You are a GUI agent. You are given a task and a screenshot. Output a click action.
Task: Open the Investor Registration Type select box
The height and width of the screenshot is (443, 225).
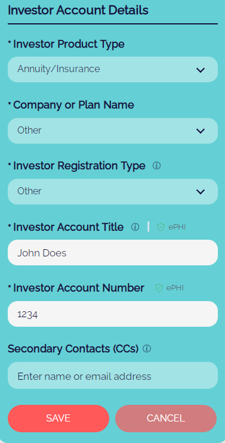113,191
